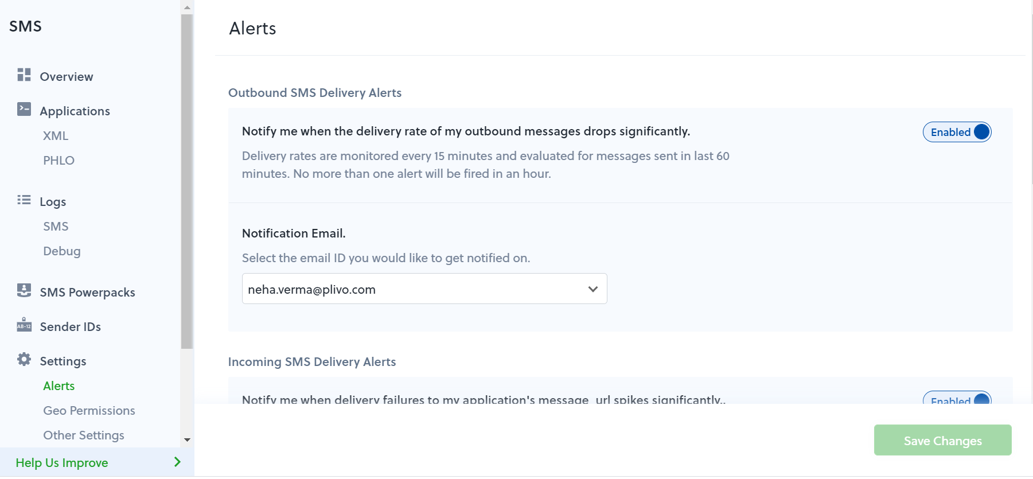Open SMS Powerpacks icon in sidebar
The height and width of the screenshot is (479, 1033).
pyautogui.click(x=24, y=290)
